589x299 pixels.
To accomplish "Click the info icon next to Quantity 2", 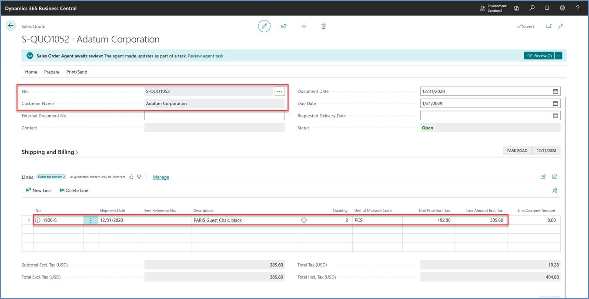I will coord(304,220).
